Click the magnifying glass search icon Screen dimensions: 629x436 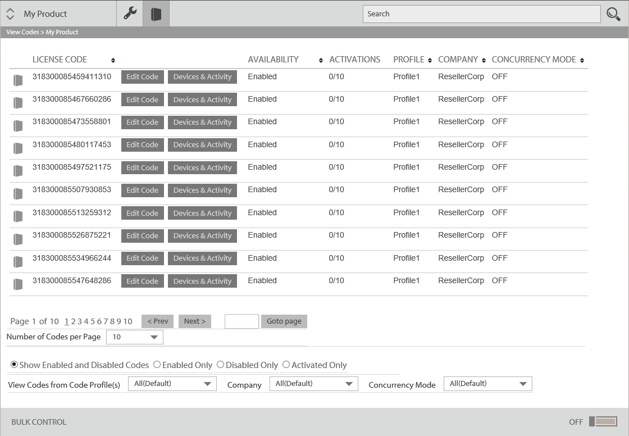[613, 14]
